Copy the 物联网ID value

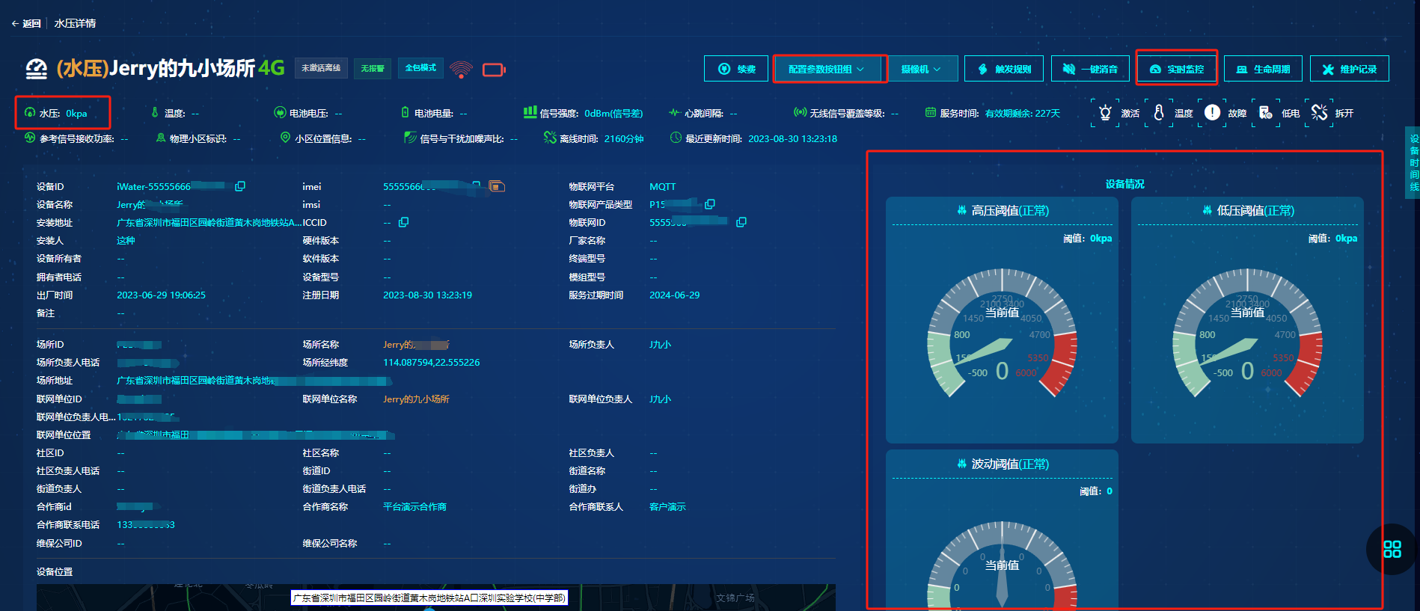point(741,222)
